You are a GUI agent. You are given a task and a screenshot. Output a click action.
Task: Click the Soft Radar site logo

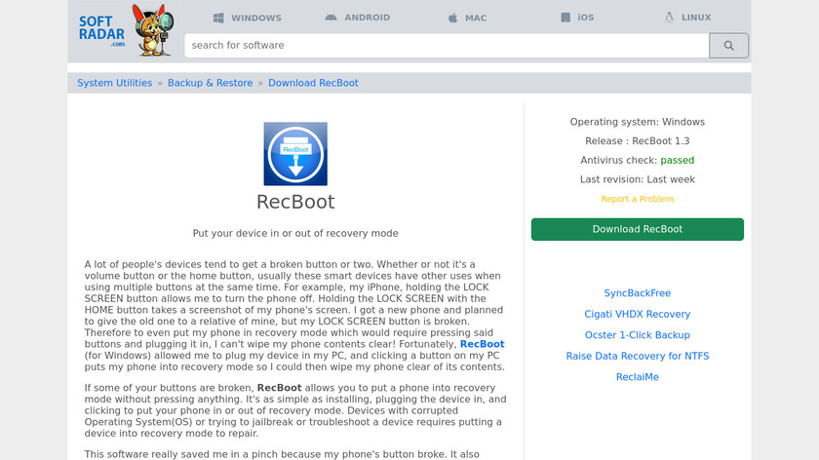(x=101, y=31)
